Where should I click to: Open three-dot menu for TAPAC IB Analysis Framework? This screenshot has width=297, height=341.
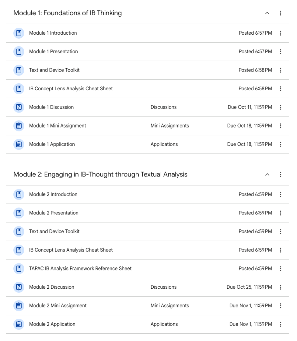[x=280, y=269]
